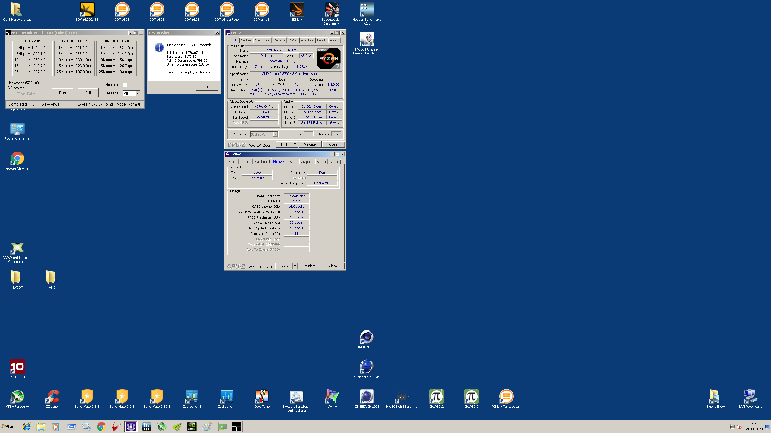Open the D3DOverrider.exe shortcut
This screenshot has width=771, height=433.
17,253
